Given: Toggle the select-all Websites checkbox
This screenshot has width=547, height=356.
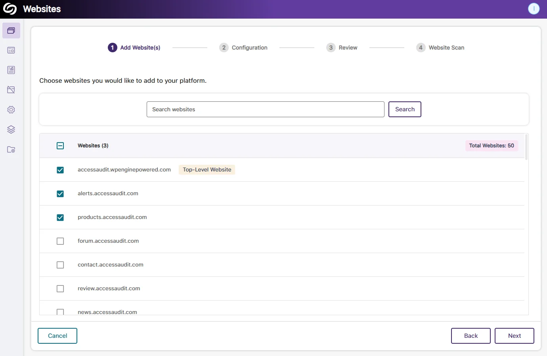Looking at the screenshot, I should coord(60,146).
